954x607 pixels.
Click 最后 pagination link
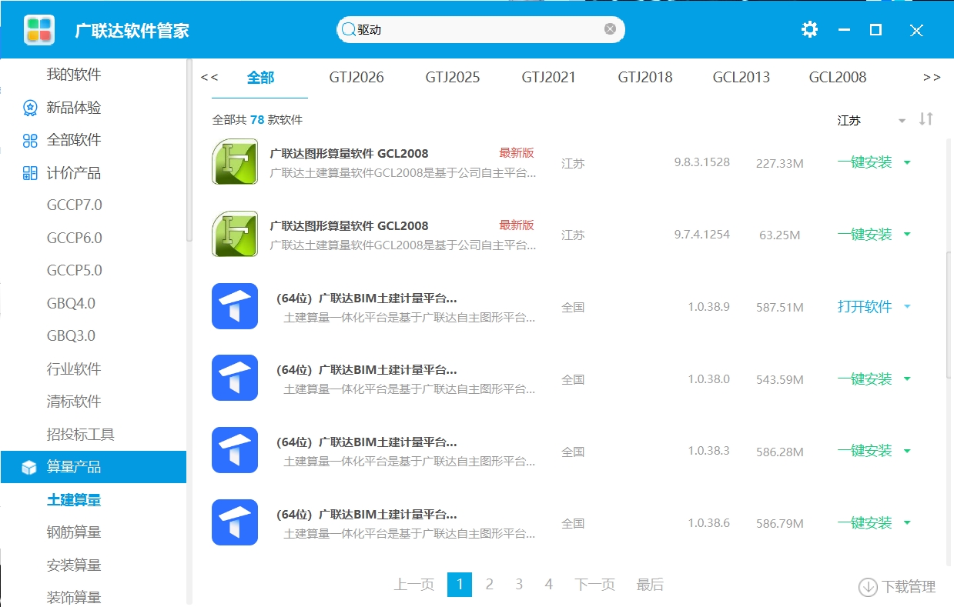[650, 585]
